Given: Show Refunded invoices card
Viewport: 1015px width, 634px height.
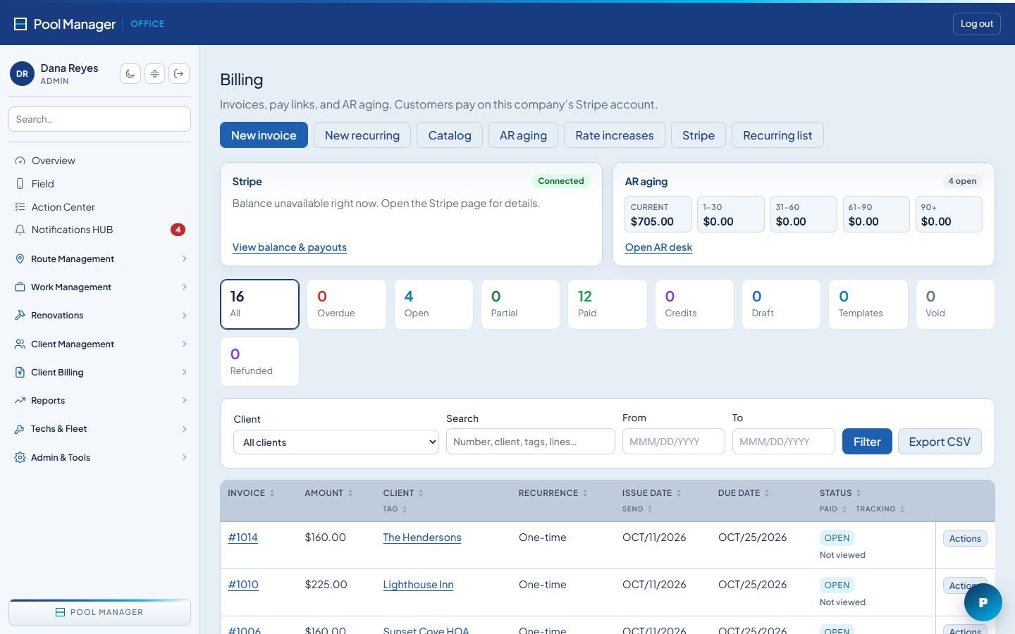Looking at the screenshot, I should [259, 362].
